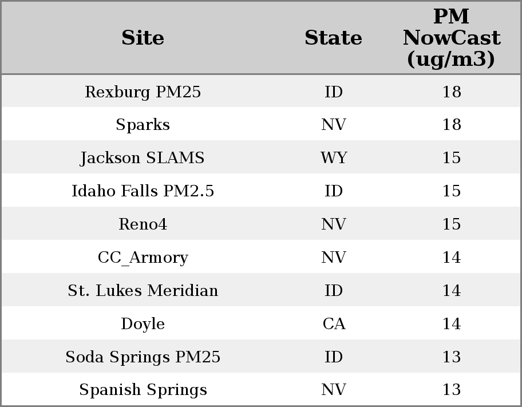Click the Jackson SLAMS NowCast value
Image resolution: width=522 pixels, height=407 pixels.
pos(452,158)
